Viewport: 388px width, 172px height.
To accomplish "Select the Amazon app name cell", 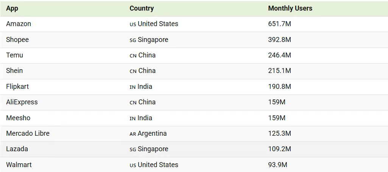I will (19, 24).
